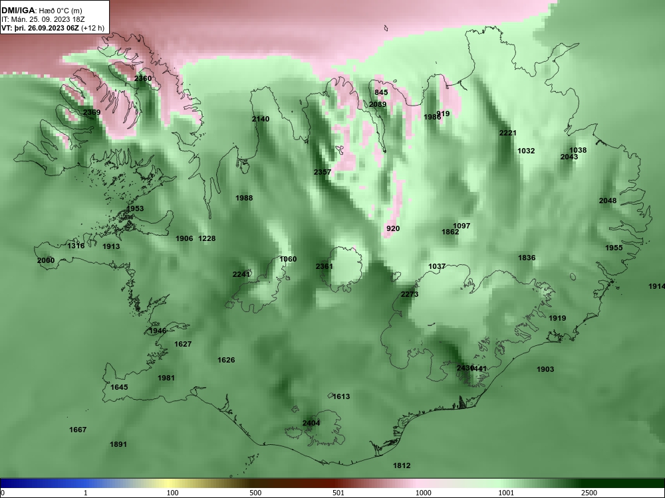Select the 1228 value label
Viewport: 665px width, 498px height.
pyautogui.click(x=207, y=238)
